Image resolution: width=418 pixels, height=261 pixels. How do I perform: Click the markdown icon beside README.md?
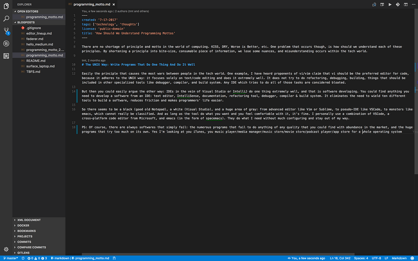(23, 61)
